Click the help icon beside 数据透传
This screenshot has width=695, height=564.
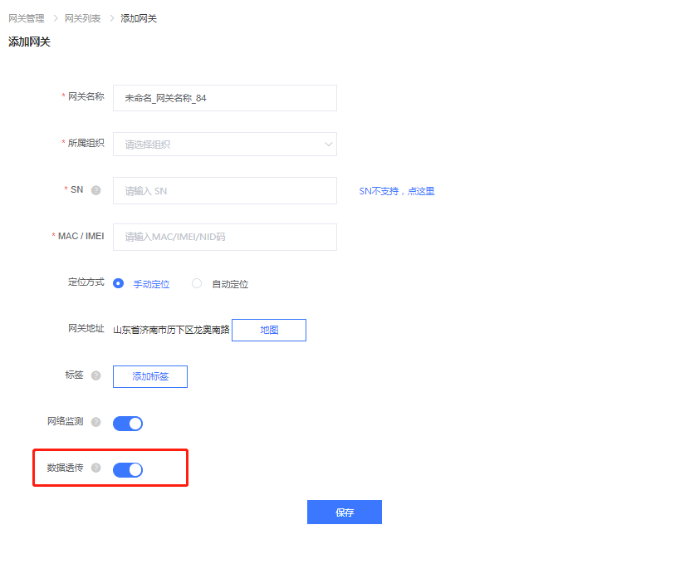[x=95, y=468]
